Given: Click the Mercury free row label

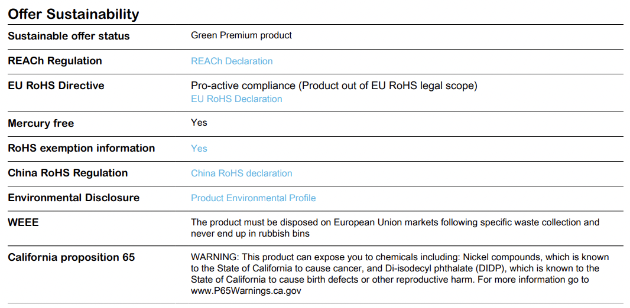Looking at the screenshot, I should pyautogui.click(x=41, y=123).
